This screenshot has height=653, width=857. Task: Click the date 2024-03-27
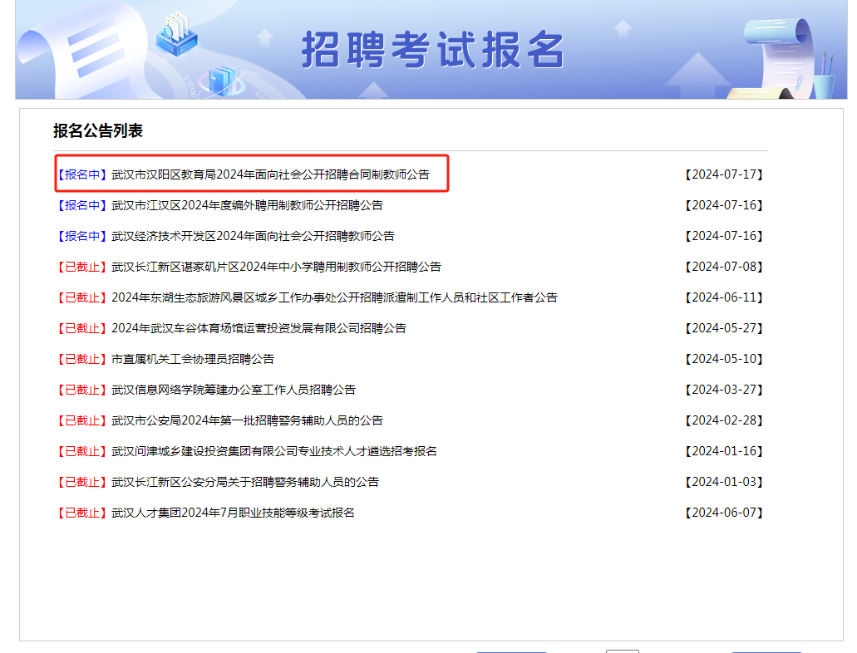(x=724, y=390)
